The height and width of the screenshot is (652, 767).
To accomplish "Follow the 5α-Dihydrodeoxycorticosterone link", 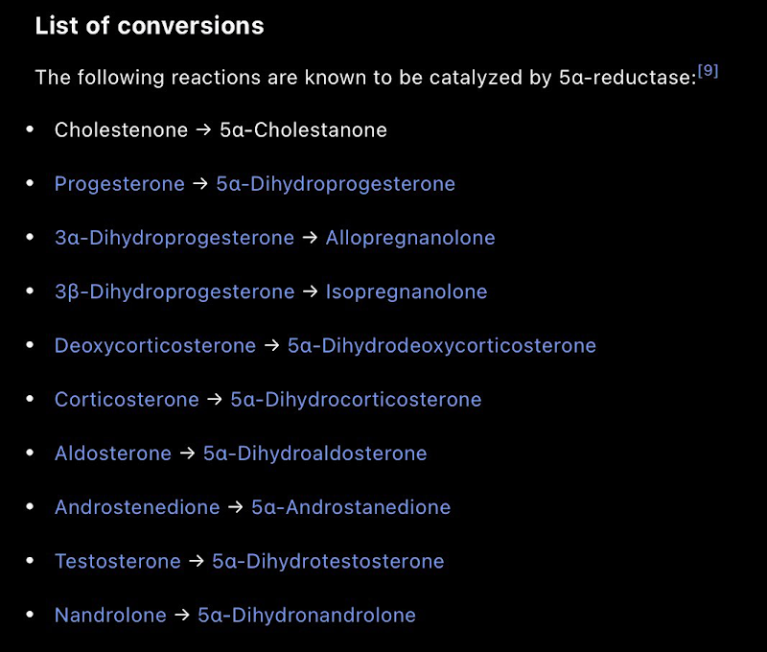I will (x=442, y=345).
